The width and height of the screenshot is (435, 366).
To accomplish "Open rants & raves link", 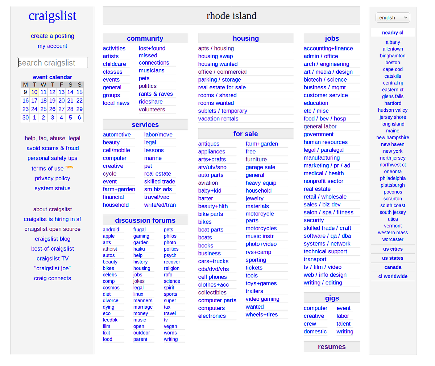I will coord(156,94).
